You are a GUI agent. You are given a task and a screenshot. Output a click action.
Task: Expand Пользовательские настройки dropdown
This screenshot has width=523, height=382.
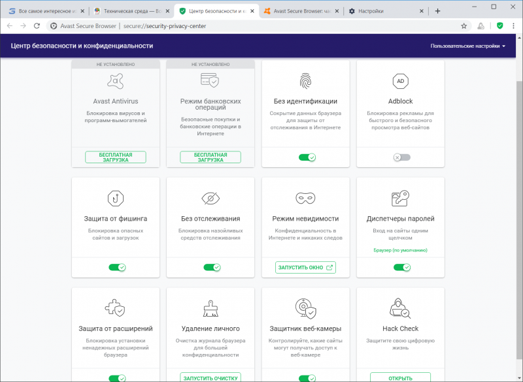pyautogui.click(x=467, y=46)
